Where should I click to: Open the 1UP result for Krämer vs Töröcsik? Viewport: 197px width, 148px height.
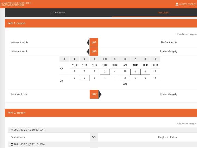pos(94,42)
